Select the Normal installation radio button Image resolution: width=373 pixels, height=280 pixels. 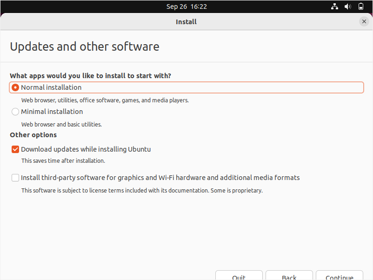[15, 87]
